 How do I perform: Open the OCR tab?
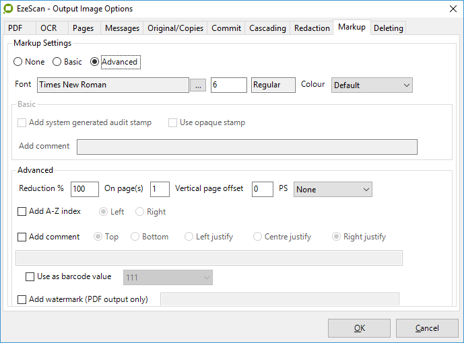48,28
